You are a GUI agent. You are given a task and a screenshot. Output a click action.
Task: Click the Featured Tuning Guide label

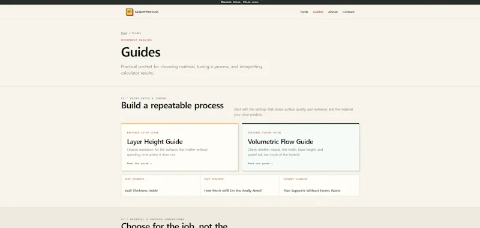tap(264, 133)
